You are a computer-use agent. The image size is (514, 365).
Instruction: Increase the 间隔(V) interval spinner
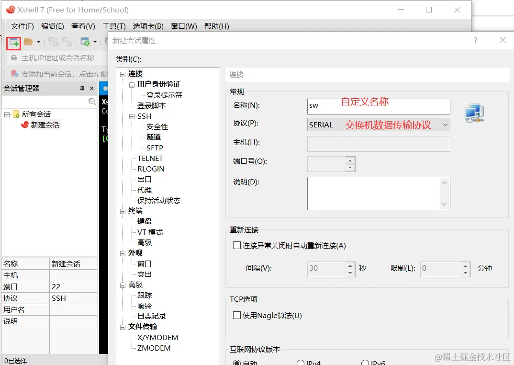[x=350, y=265]
